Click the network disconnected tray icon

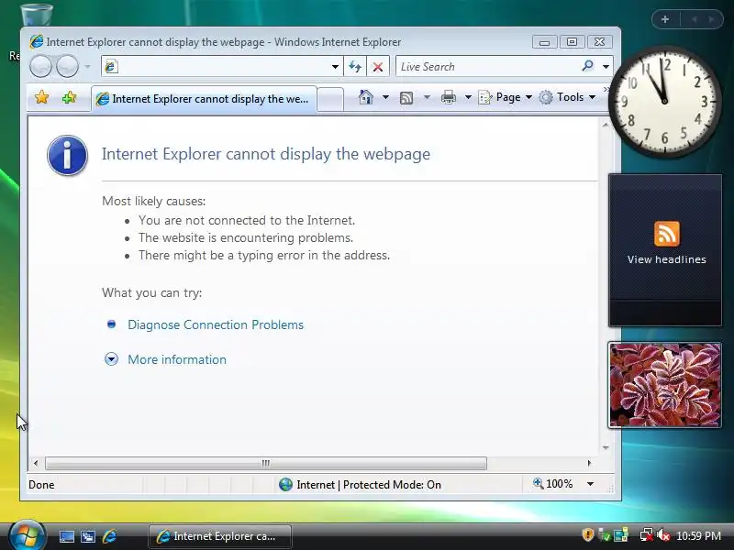click(647, 535)
